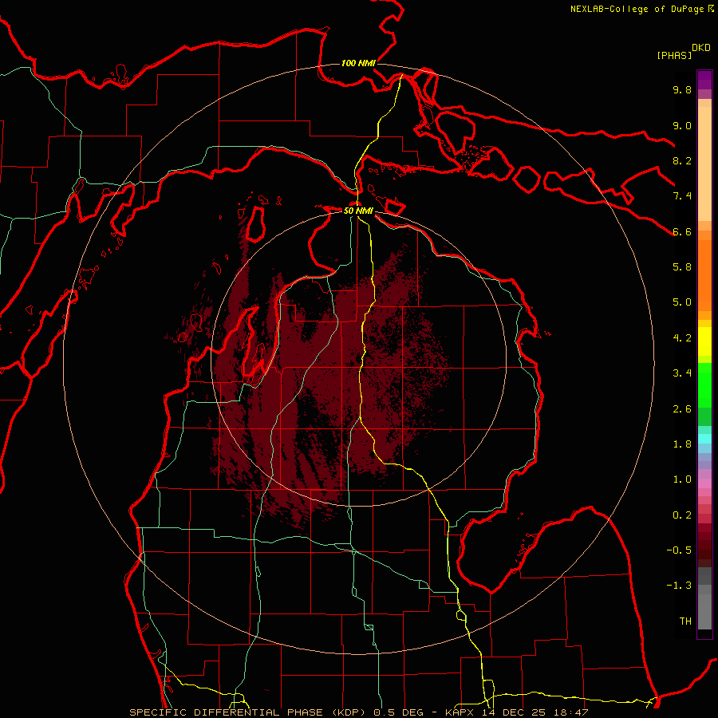
Task: Click the Specific Differential Phase product title
Action: 359,712
